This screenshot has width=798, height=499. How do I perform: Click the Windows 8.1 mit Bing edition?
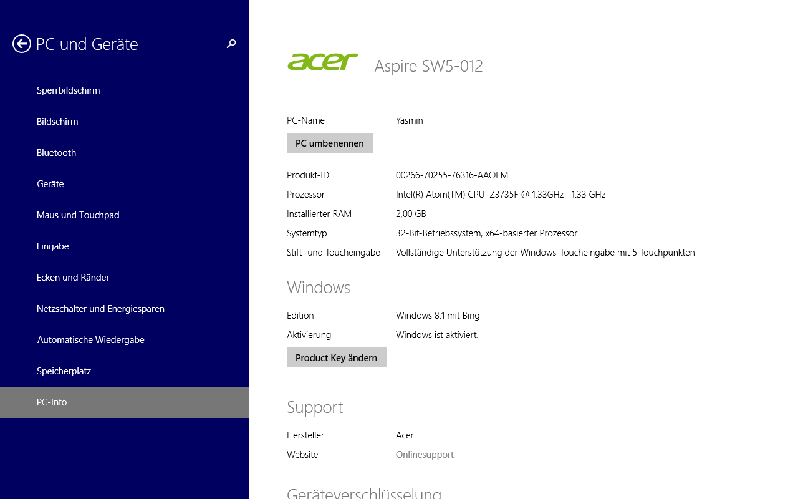pos(438,316)
